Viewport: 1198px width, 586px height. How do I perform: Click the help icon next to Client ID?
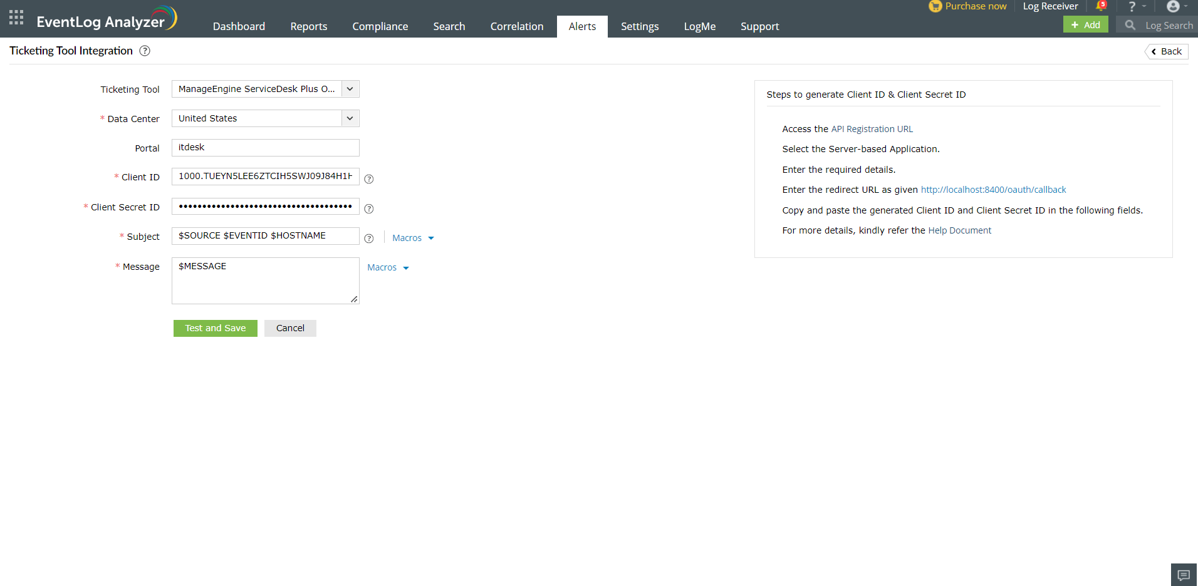(x=369, y=179)
